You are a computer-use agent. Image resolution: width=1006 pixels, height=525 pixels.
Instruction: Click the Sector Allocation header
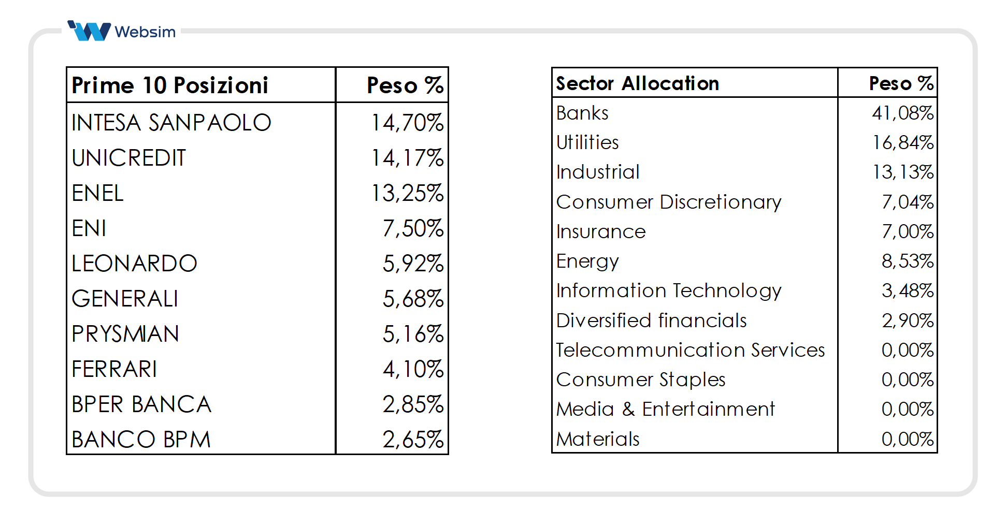(637, 83)
